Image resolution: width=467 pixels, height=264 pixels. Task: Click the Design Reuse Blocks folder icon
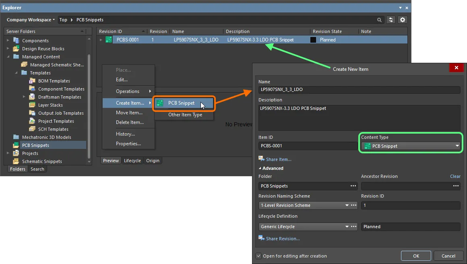pyautogui.click(x=16, y=49)
